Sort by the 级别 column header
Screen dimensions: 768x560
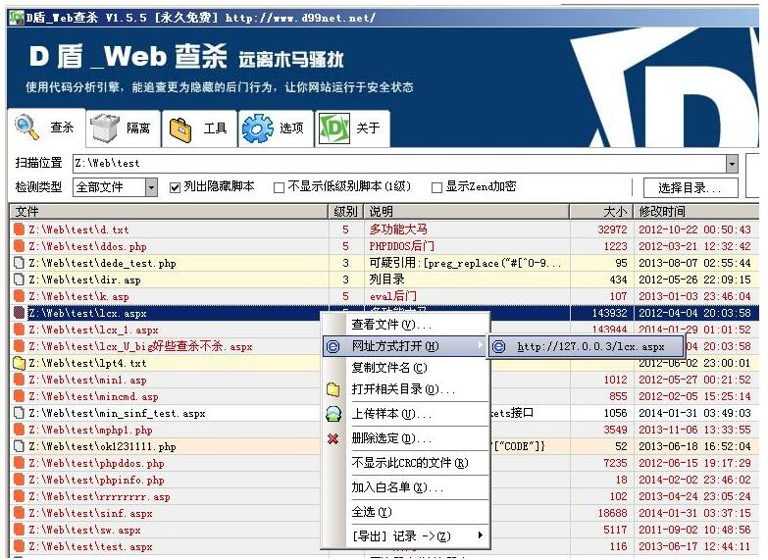[x=345, y=212]
